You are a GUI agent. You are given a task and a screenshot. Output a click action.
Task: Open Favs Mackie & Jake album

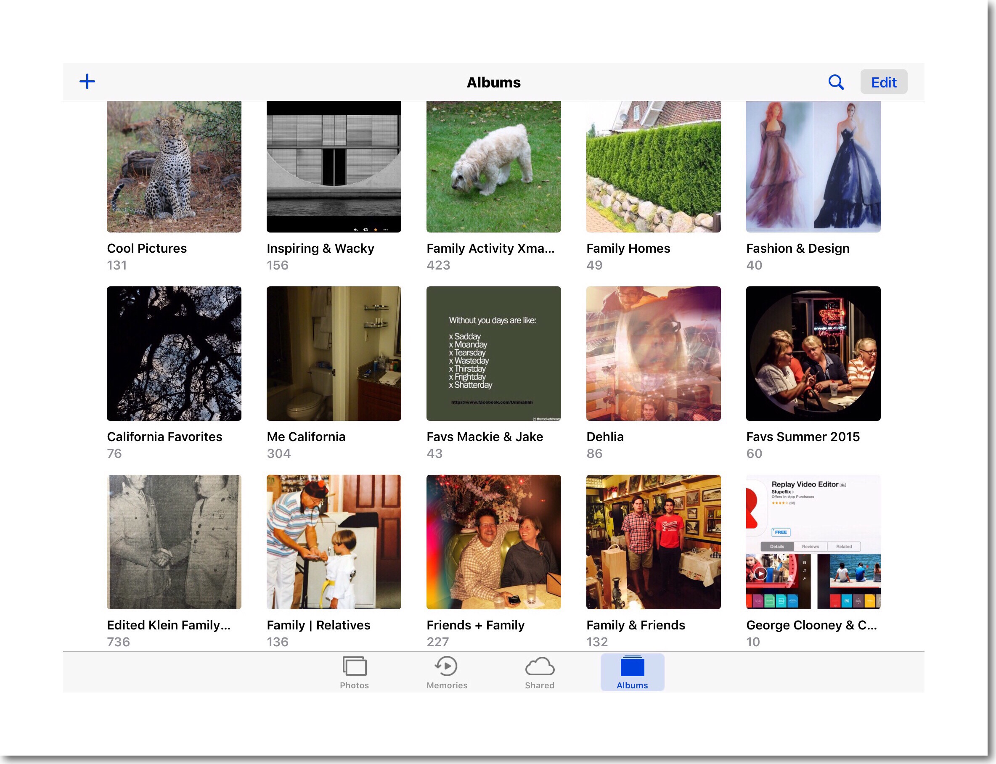pyautogui.click(x=493, y=353)
